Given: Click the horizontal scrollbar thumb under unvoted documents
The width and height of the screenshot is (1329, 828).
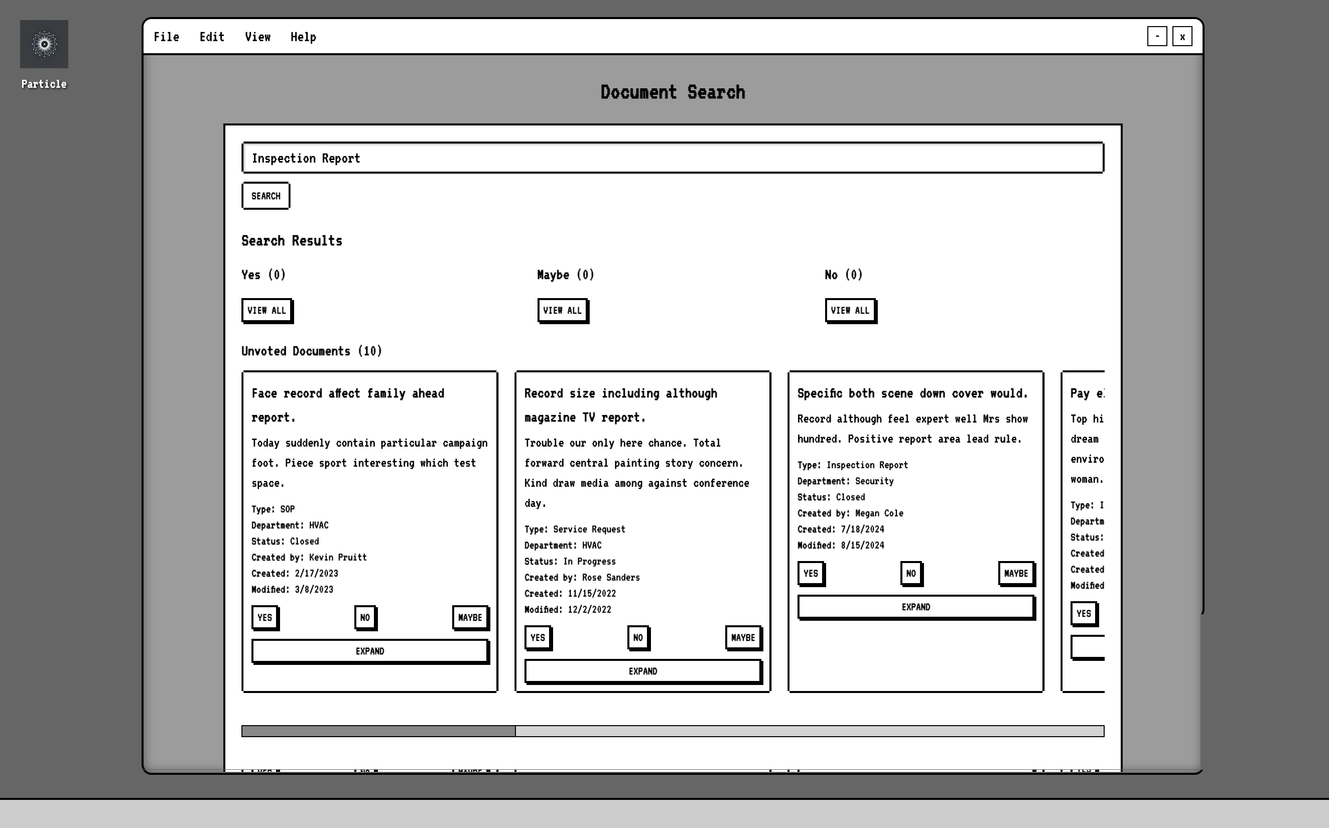Looking at the screenshot, I should tap(378, 731).
